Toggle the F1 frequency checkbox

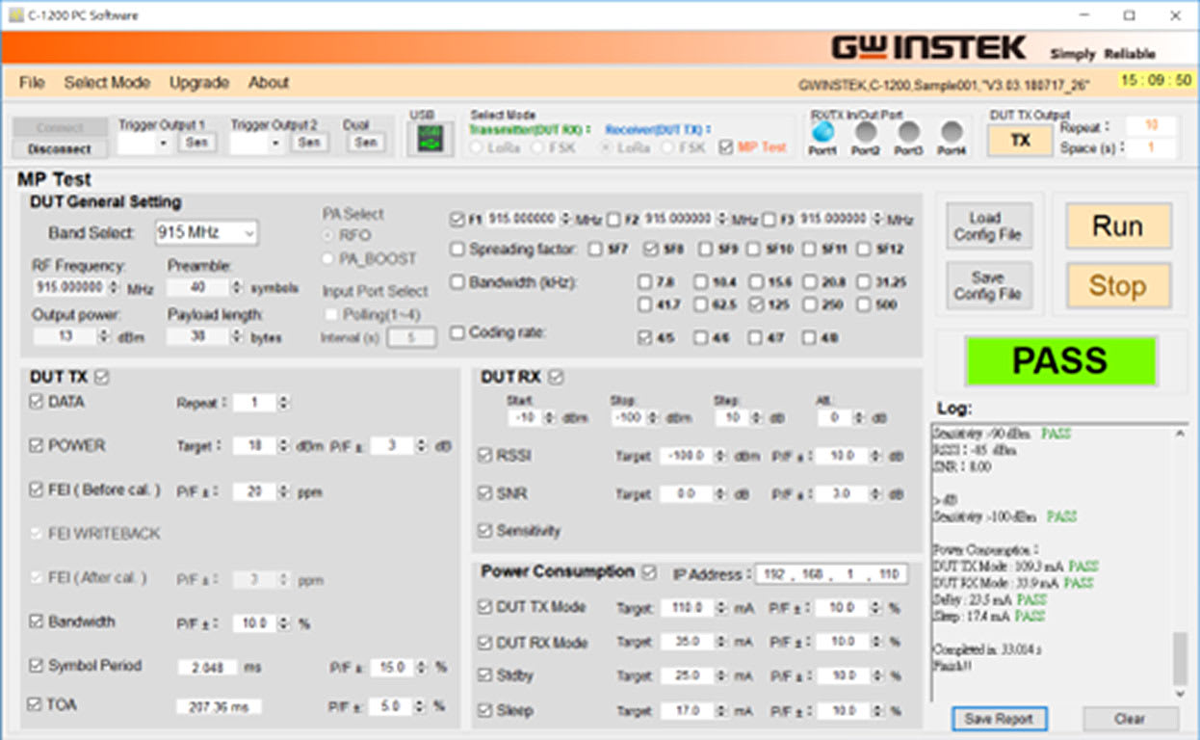click(457, 220)
